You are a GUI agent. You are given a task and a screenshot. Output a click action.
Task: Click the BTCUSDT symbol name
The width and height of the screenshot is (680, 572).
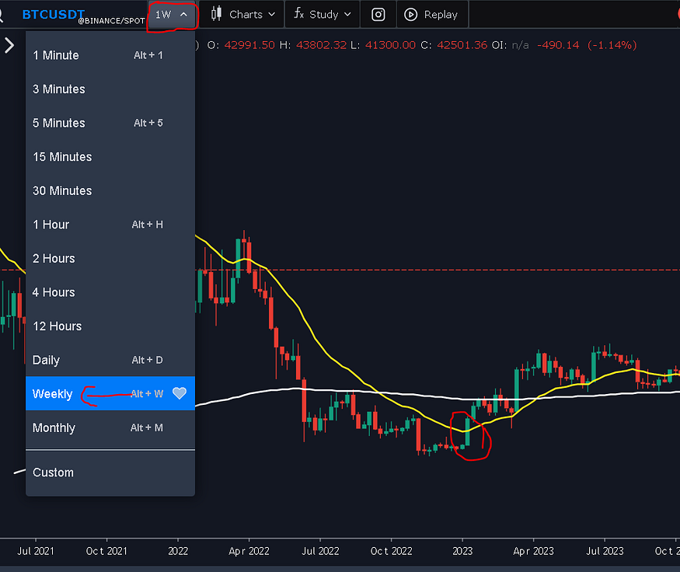point(53,14)
